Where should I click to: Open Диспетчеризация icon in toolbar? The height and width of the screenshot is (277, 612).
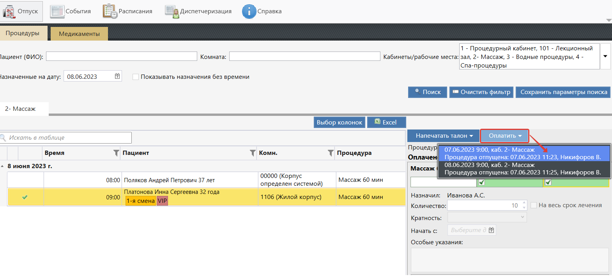pyautogui.click(x=172, y=12)
